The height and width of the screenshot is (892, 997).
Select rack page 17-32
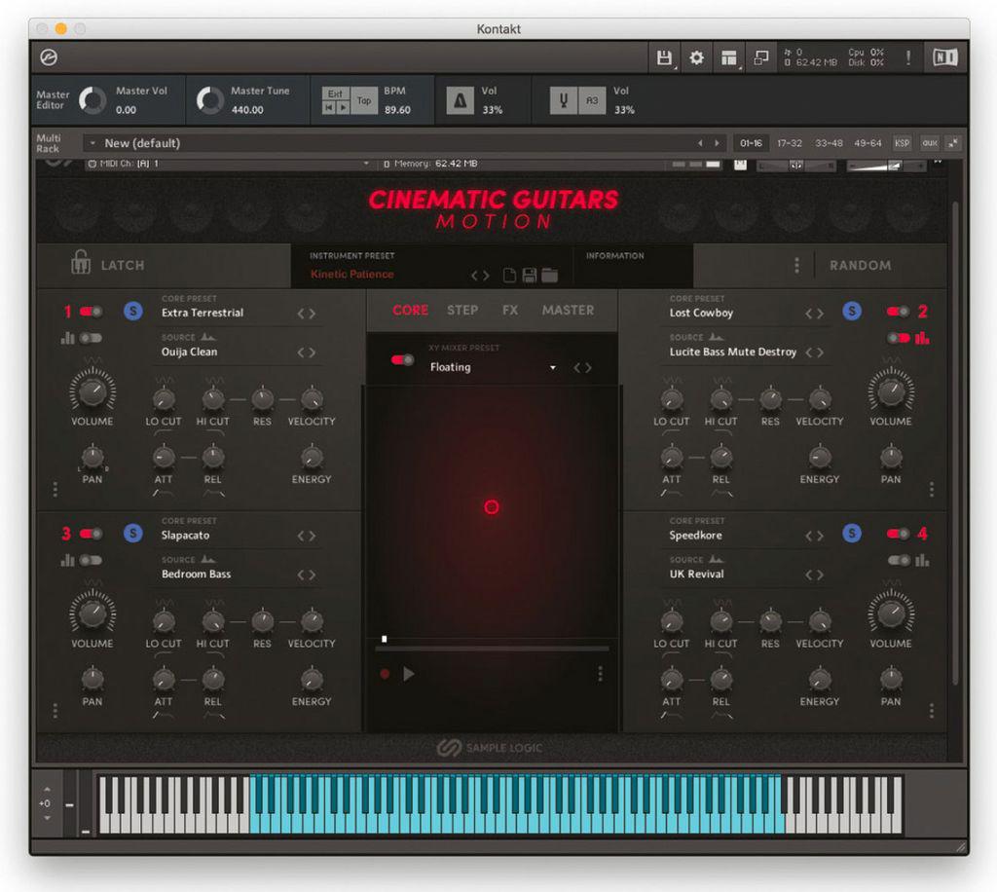tap(789, 143)
